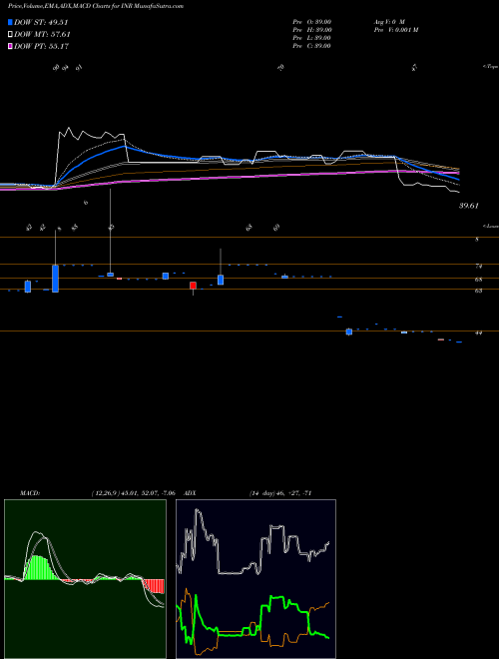
Task: Click the blue DOW ST legend swatch
Action: 10,22
